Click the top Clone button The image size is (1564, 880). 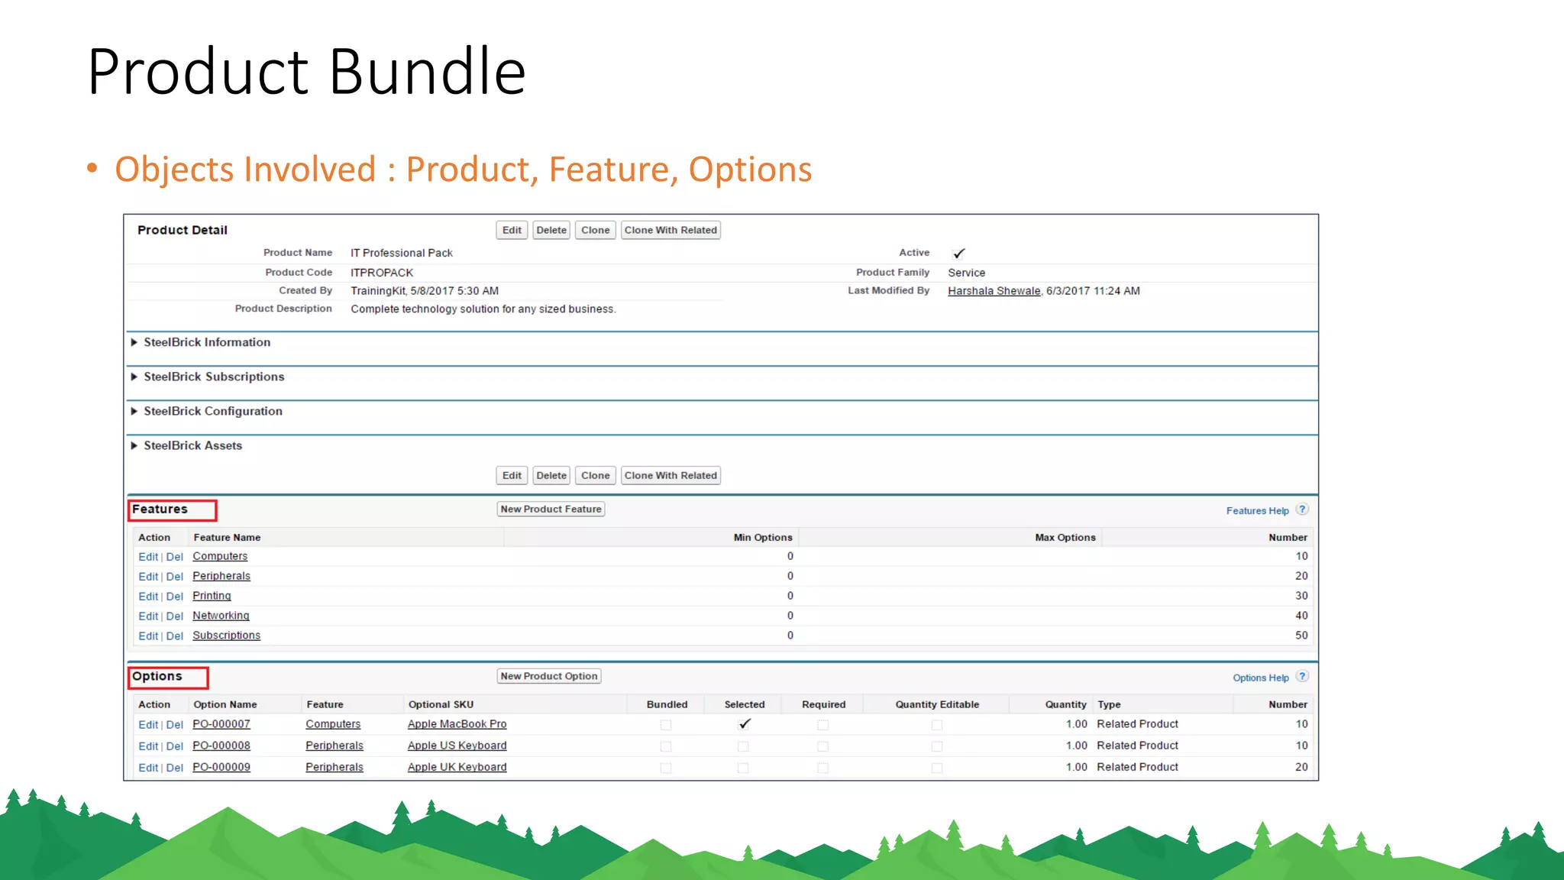pyautogui.click(x=596, y=230)
